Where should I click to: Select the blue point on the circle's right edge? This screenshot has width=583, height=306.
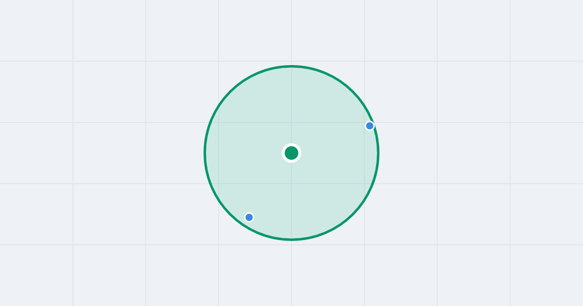[x=370, y=126]
